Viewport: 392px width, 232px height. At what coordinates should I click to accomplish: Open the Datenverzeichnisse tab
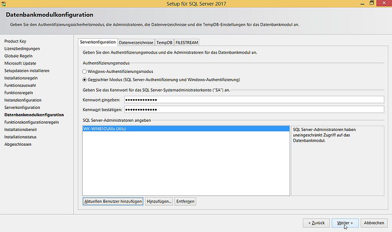tap(136, 42)
